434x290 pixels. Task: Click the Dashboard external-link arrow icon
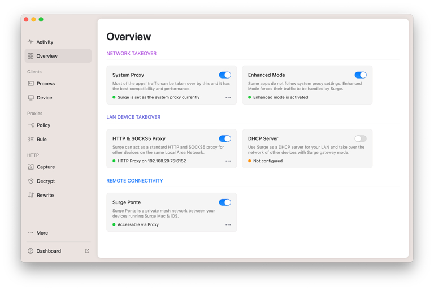point(87,251)
